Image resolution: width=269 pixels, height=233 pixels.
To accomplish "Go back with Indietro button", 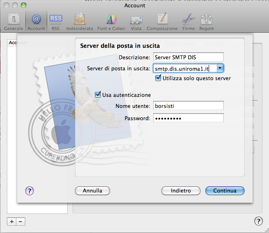I will (x=181, y=190).
